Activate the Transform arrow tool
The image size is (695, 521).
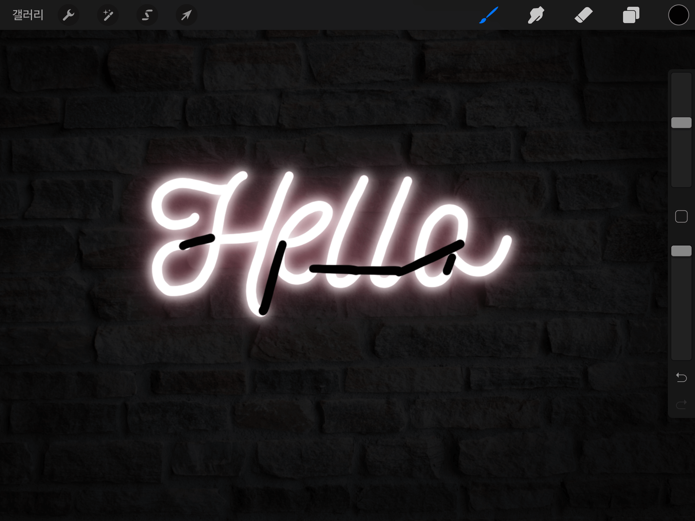click(186, 15)
